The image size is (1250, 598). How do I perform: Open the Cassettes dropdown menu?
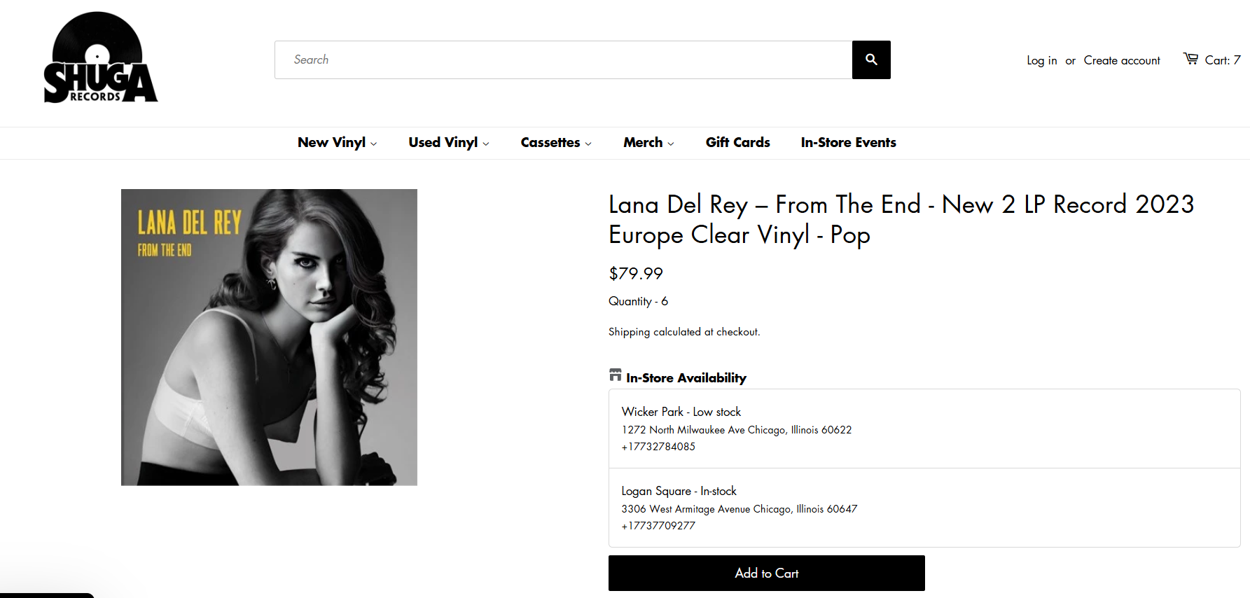point(555,143)
